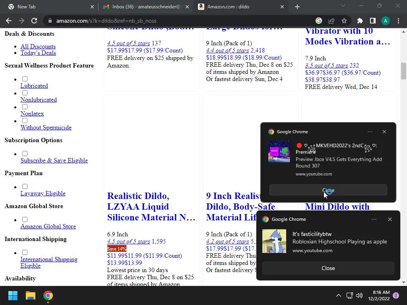Open 4.5 stars rating with 137 reviews

pyautogui.click(x=128, y=43)
